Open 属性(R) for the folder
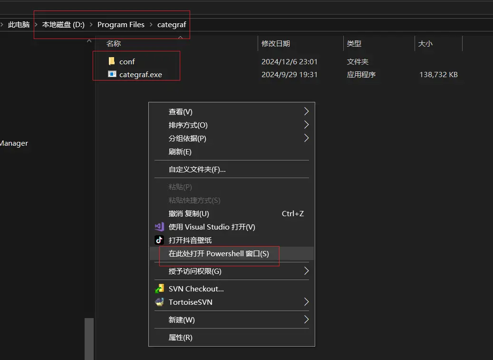493x360 pixels. [180, 338]
